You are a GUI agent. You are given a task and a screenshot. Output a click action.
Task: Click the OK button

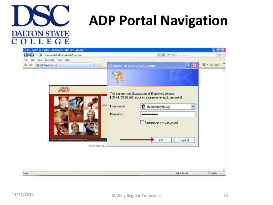click(161, 140)
